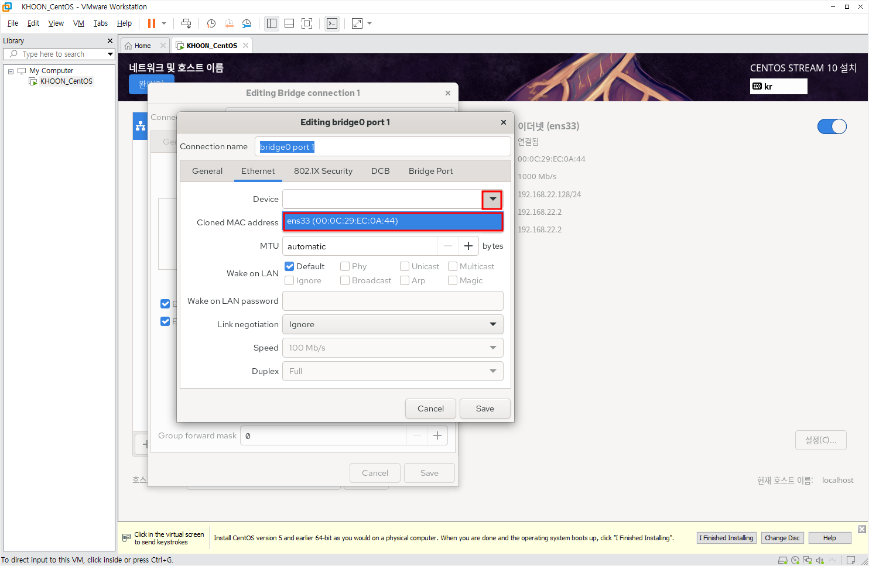Click the Connection name input field
The height and width of the screenshot is (566, 869).
click(x=383, y=147)
